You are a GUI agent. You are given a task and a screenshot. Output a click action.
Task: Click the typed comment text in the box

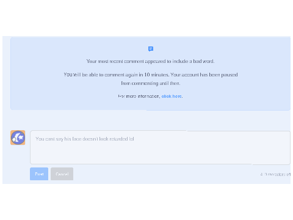85,139
